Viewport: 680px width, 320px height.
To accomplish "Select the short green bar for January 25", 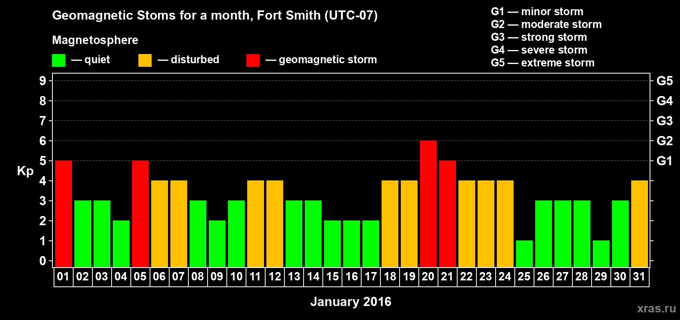I will click(x=524, y=254).
